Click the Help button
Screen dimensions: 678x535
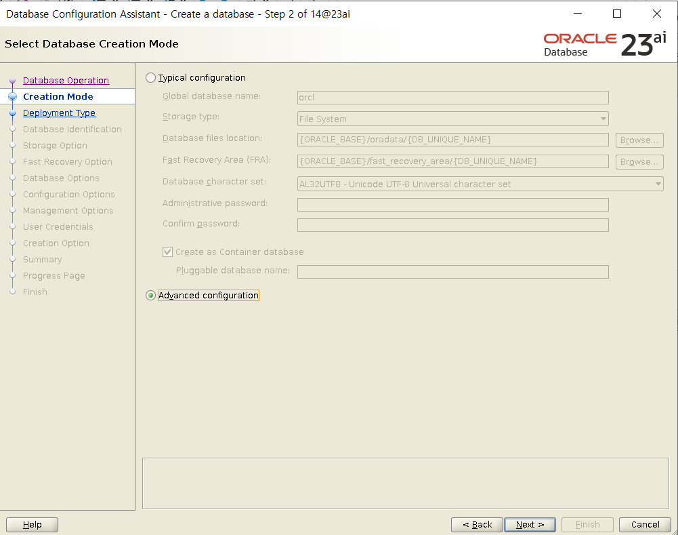coord(32,525)
